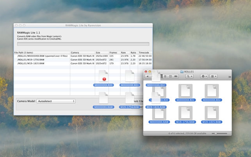
Task: Sort the list by Frames column header
Action: click(x=114, y=52)
